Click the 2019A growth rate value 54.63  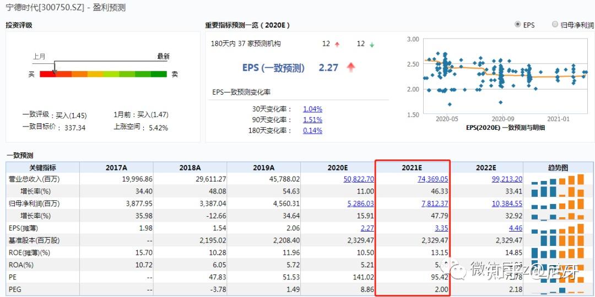pos(292,191)
